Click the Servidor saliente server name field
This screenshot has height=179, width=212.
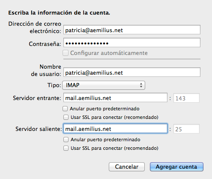(x=115, y=129)
